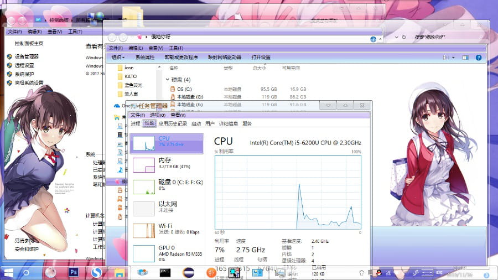Collapse the 硬盘 (4) group

point(167,80)
